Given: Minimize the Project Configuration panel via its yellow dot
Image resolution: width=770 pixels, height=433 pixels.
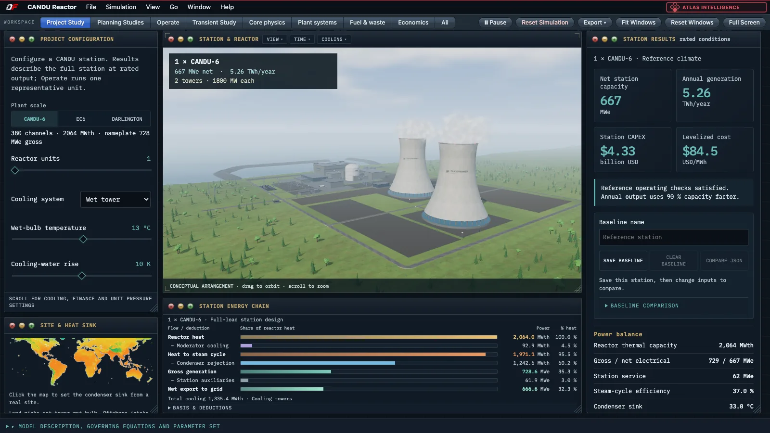Looking at the screenshot, I should point(22,39).
